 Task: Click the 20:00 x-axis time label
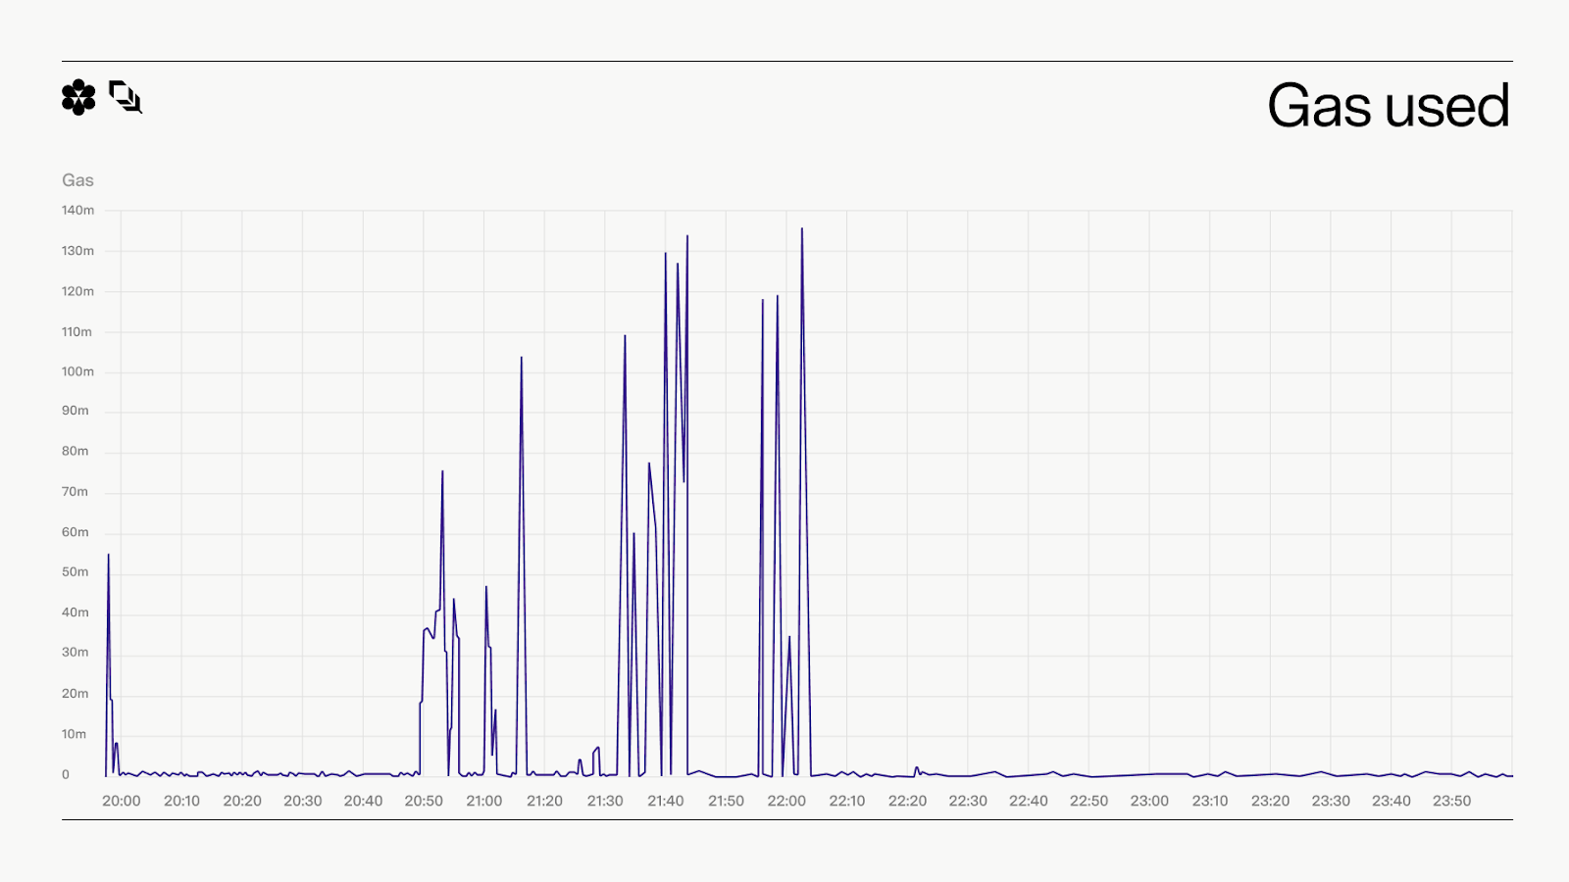pyautogui.click(x=122, y=801)
